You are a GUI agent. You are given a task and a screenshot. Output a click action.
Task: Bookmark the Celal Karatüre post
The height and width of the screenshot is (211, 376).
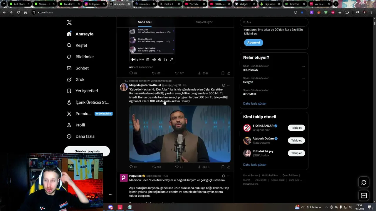tap(223, 167)
